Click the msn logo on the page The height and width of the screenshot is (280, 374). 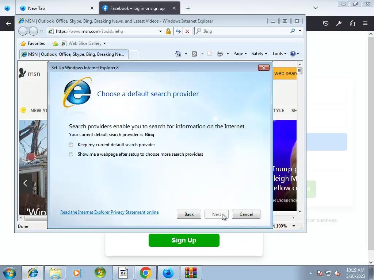[29, 73]
